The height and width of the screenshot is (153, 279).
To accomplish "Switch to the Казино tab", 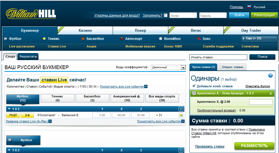I will click(x=85, y=31).
